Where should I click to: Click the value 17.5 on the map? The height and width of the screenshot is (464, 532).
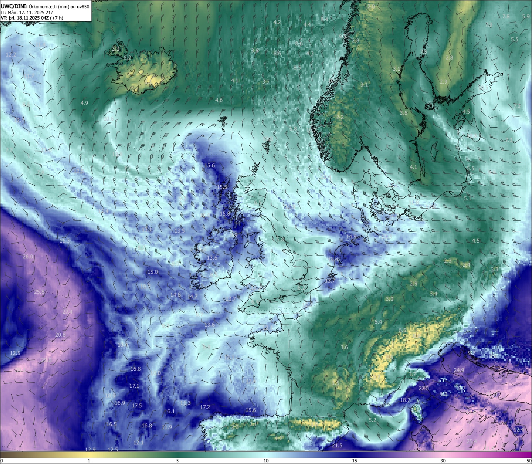[137, 406]
